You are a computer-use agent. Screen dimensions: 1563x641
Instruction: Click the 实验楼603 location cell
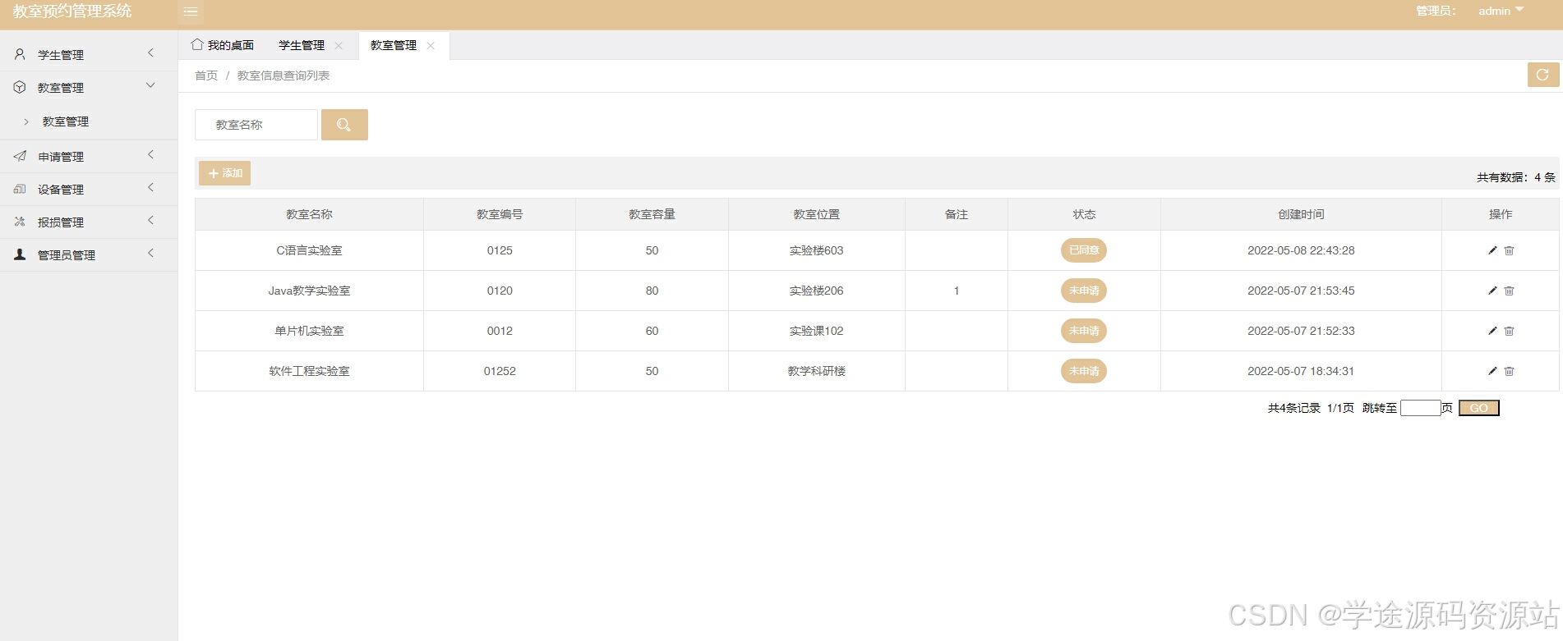(817, 250)
